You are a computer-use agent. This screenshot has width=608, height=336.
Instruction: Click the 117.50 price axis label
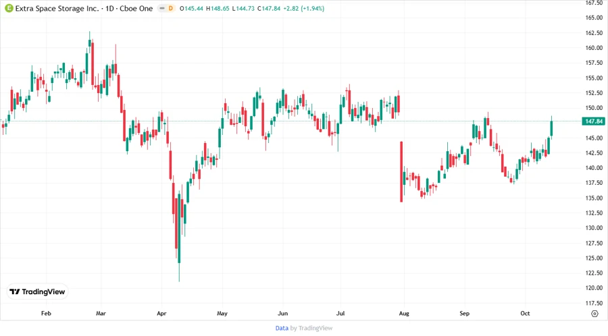click(x=594, y=303)
